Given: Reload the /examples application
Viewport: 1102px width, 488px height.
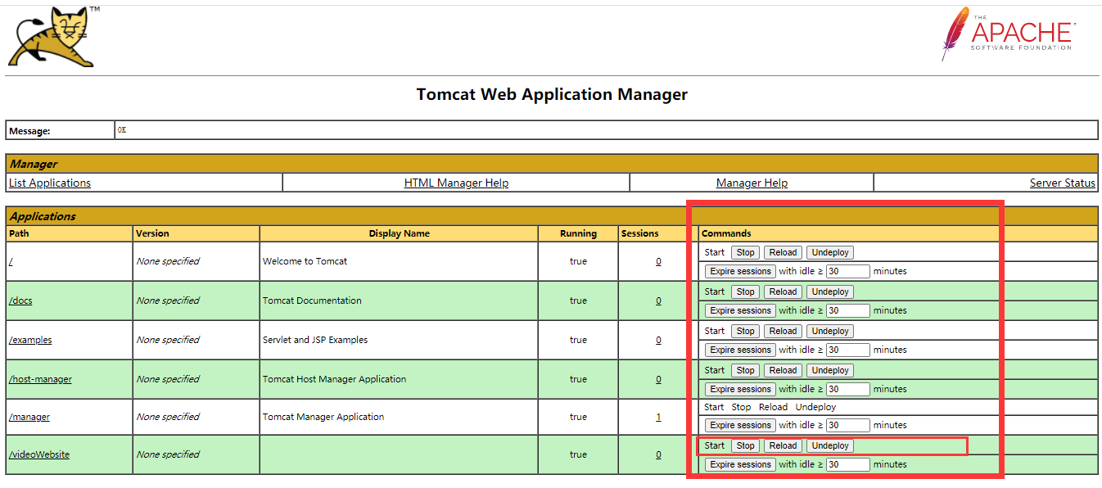Looking at the screenshot, I should point(783,331).
